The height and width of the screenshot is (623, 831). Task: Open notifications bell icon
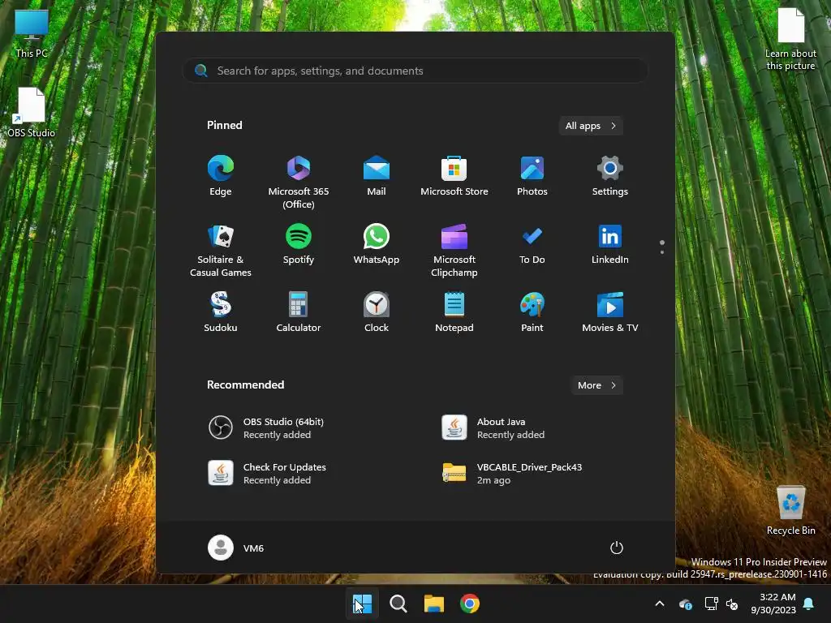point(809,604)
